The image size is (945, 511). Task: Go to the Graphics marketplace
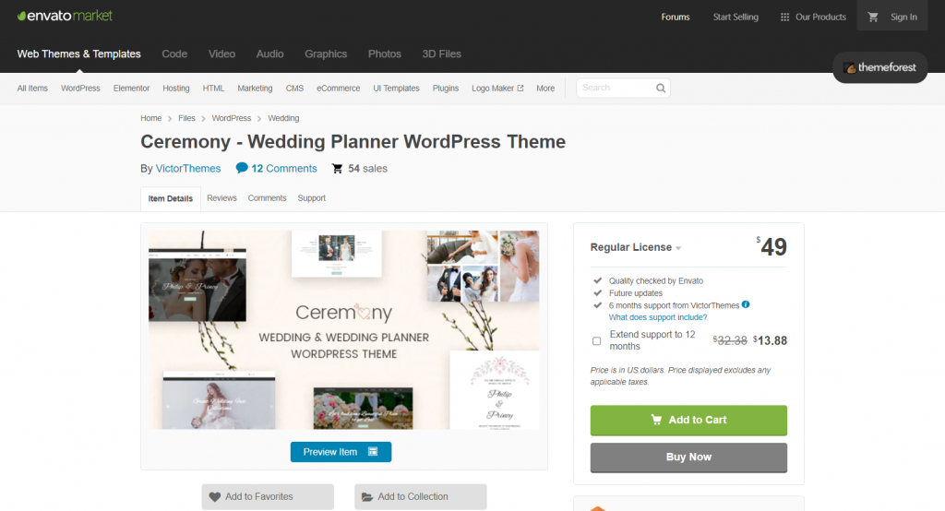pos(326,54)
